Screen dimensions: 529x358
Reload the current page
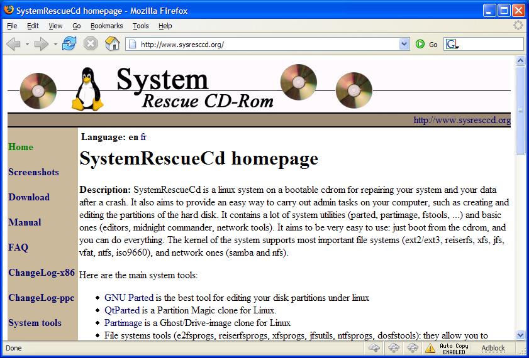[x=69, y=44]
